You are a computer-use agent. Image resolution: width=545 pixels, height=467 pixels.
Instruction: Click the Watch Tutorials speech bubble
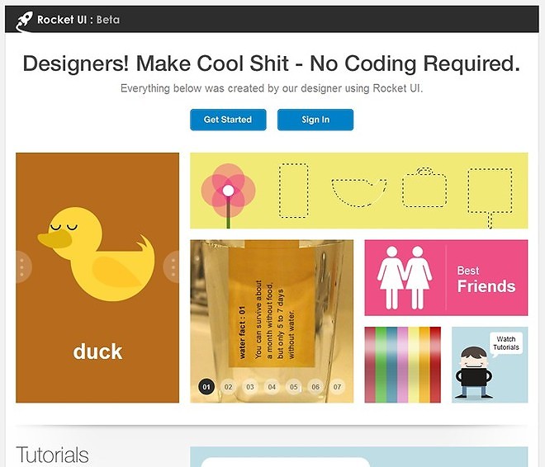505,344
